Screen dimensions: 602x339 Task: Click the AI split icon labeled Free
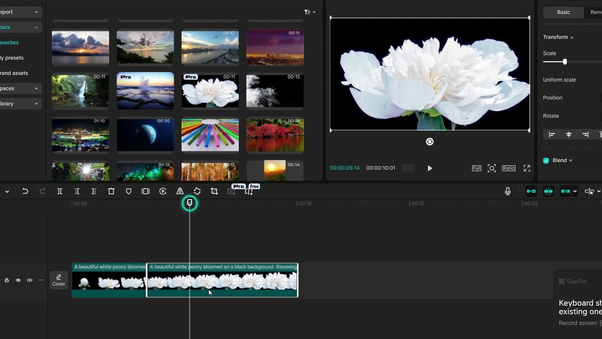tap(249, 191)
